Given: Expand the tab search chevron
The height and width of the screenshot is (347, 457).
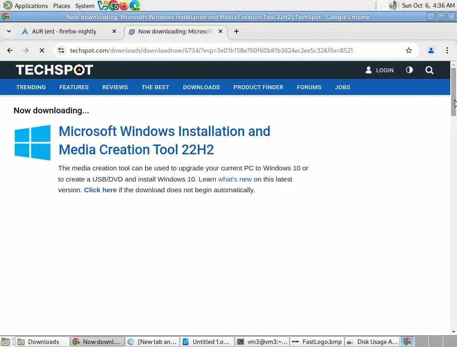Looking at the screenshot, I should (x=9, y=31).
